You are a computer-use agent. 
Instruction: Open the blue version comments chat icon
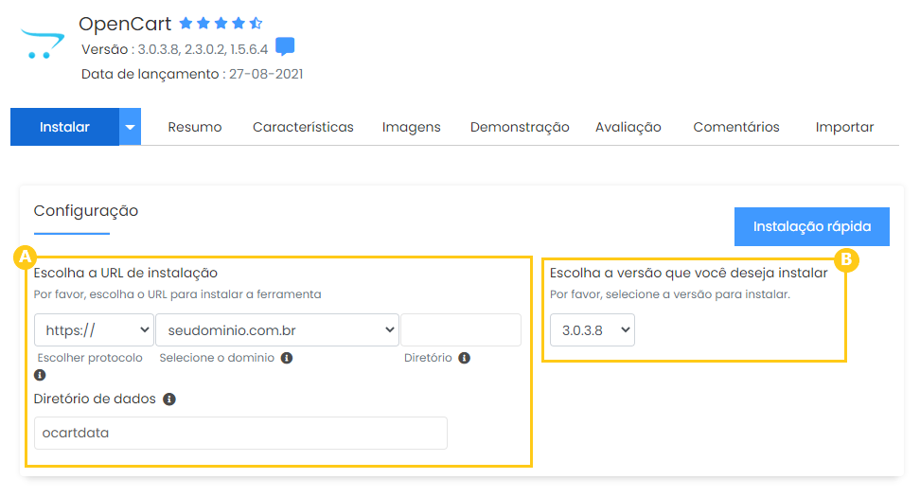285,46
